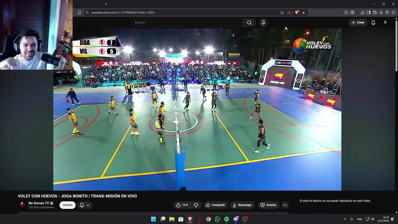Click the share page icon in address bar

click(289, 12)
